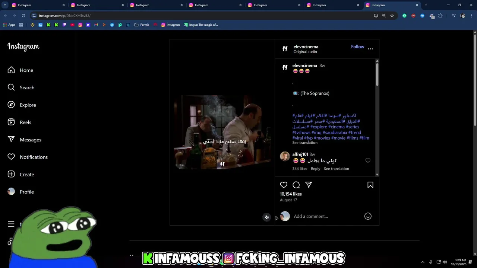Open the media controls toolbar icon

click(454, 16)
